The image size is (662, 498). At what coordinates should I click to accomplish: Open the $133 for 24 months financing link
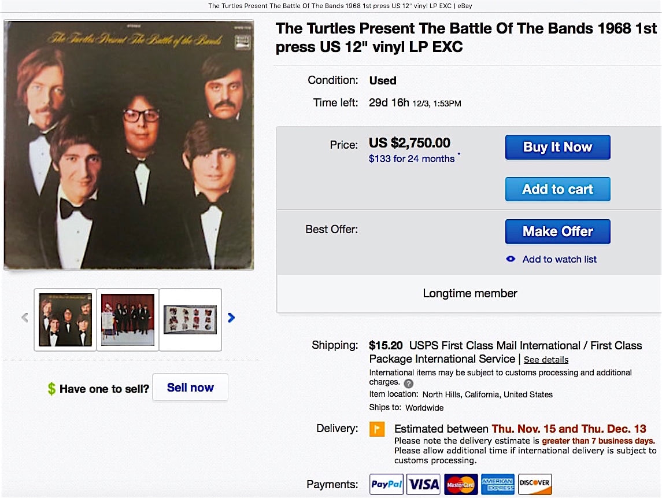click(412, 158)
